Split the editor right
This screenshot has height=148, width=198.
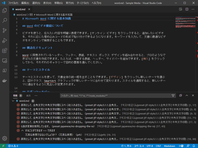[x=187, y=9]
